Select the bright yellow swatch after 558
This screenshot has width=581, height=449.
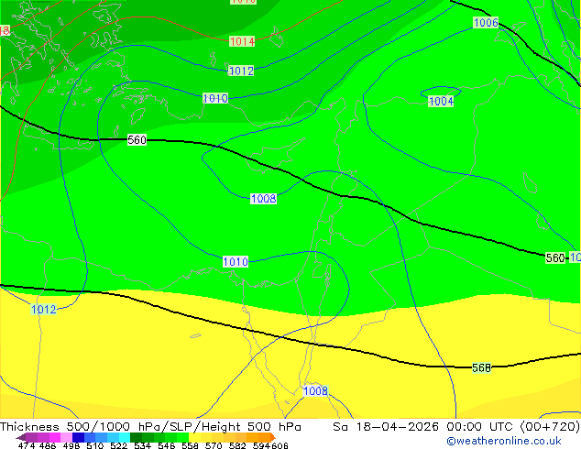coord(194,437)
